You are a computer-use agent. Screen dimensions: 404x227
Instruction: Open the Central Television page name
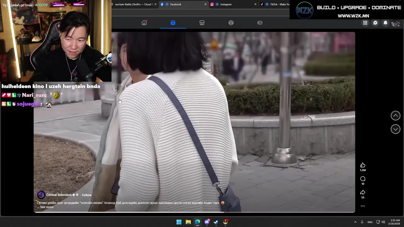pos(59,195)
